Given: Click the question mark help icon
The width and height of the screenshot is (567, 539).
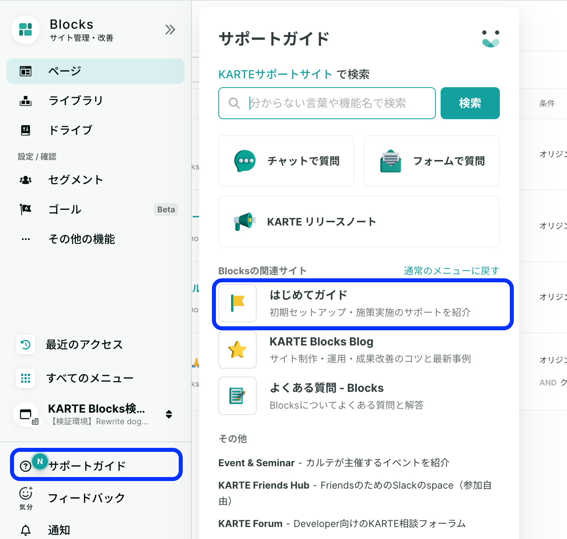Looking at the screenshot, I should 26,466.
